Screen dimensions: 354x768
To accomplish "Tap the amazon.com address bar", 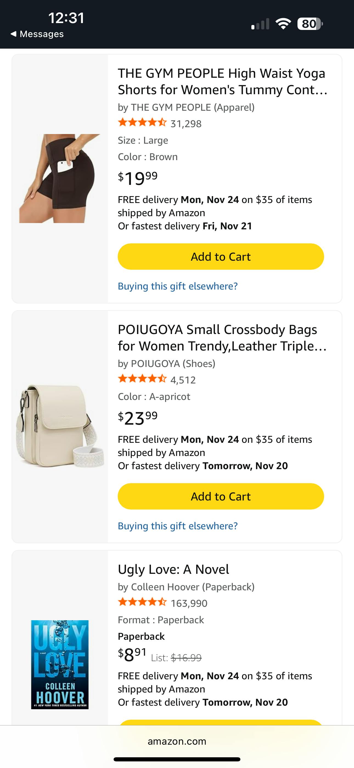I will pyautogui.click(x=177, y=741).
